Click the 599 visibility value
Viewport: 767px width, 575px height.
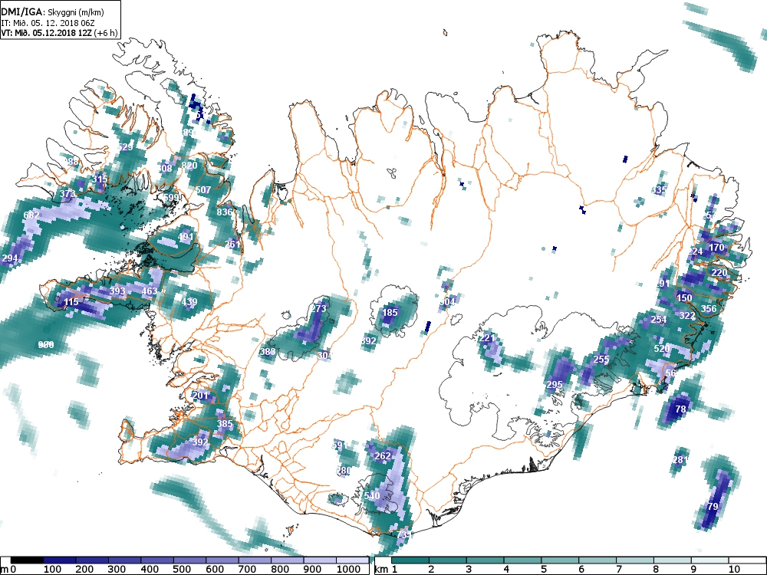(x=171, y=198)
